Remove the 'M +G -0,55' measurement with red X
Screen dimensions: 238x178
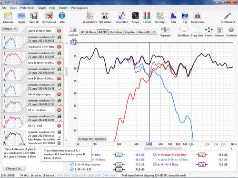[59, 126]
